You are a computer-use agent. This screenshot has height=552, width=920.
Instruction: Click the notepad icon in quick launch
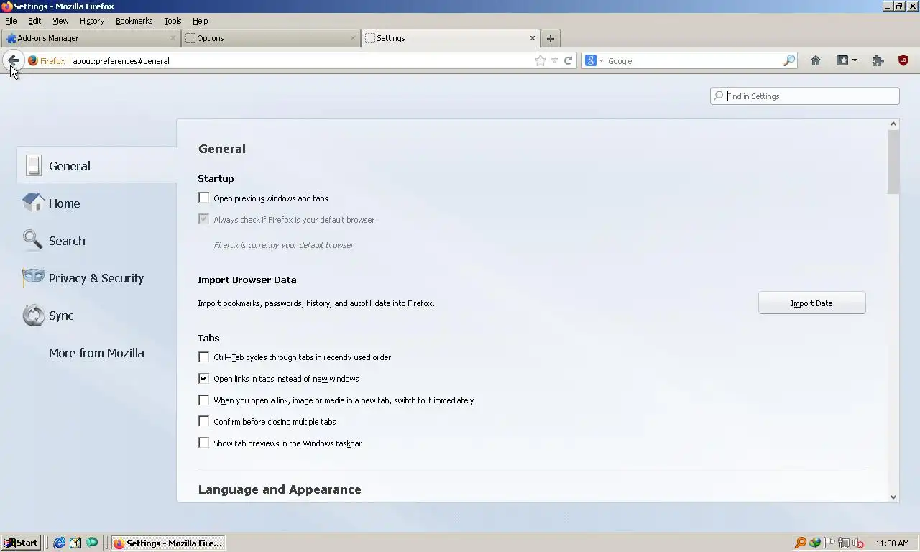75,543
